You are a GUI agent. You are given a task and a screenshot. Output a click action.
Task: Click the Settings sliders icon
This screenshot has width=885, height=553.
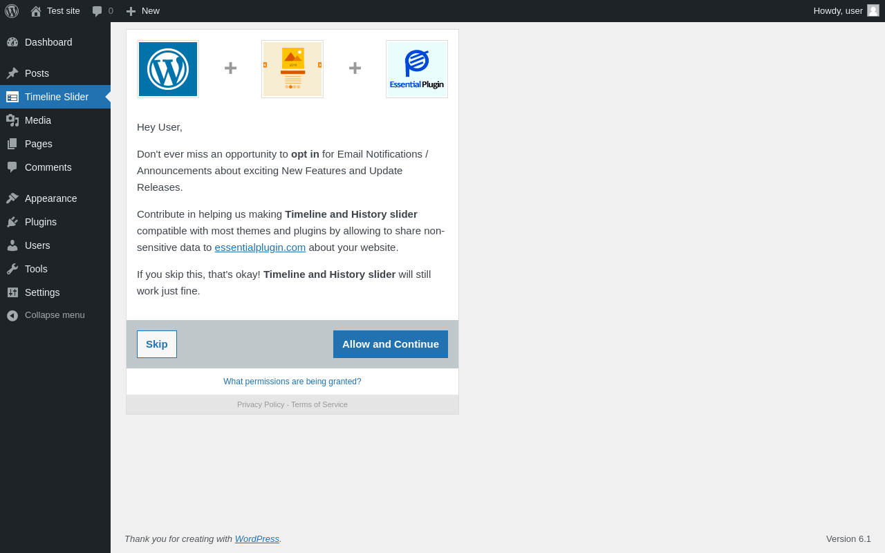[12, 292]
